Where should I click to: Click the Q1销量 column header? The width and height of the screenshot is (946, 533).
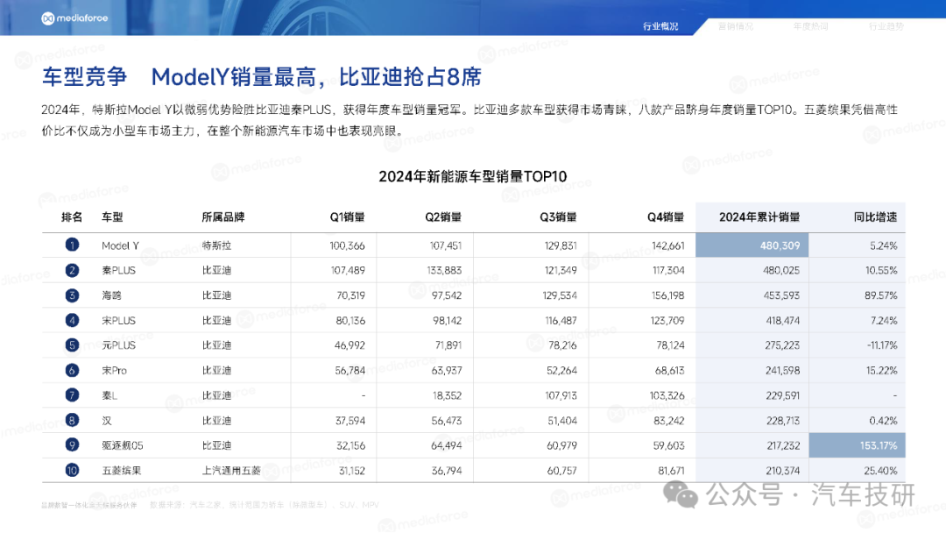pos(347,217)
